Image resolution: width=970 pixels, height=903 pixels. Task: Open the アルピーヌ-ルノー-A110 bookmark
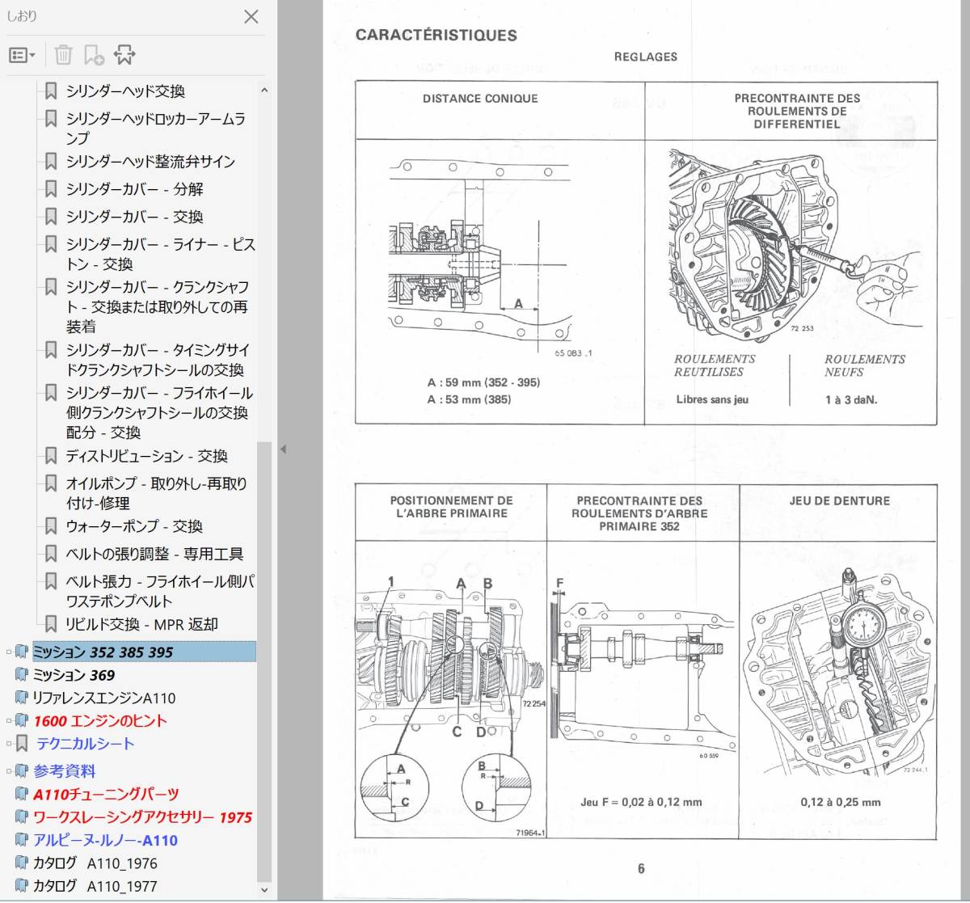[105, 841]
